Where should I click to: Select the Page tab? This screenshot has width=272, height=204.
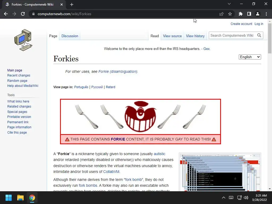pyautogui.click(x=53, y=36)
